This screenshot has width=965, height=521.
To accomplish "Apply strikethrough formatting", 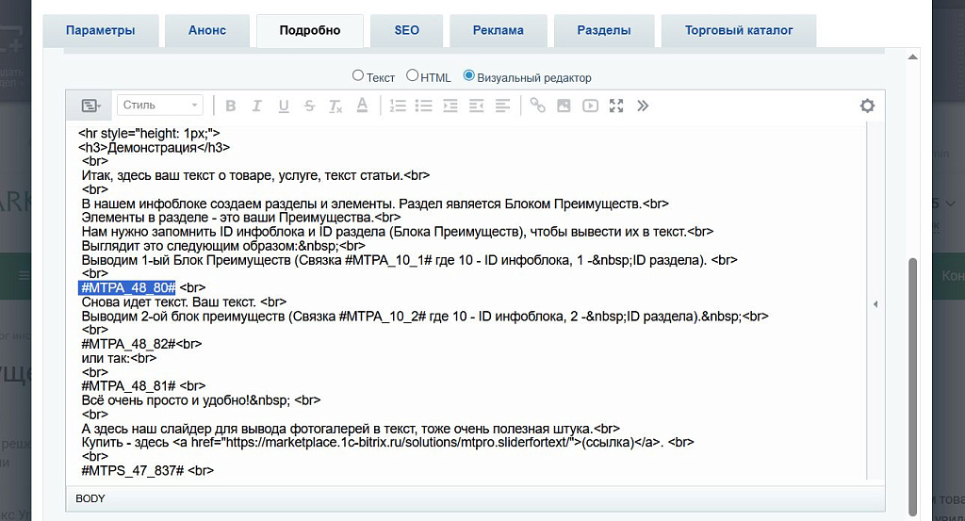I will 309,106.
